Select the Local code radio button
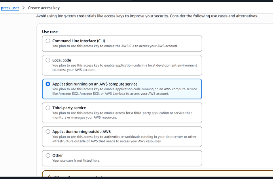 pyautogui.click(x=48, y=60)
